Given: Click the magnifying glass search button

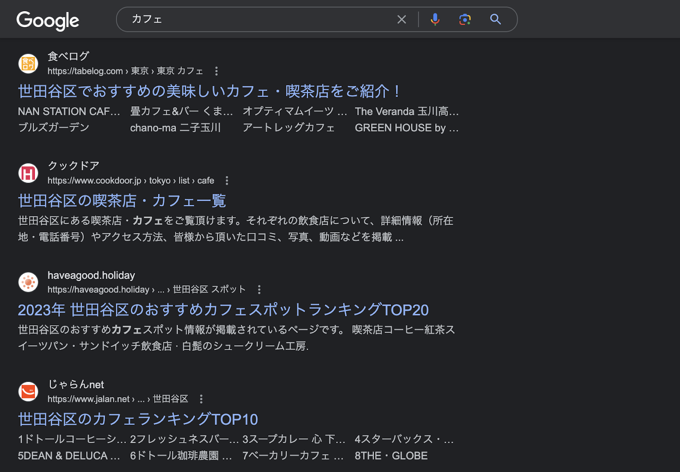Looking at the screenshot, I should click(x=496, y=19).
